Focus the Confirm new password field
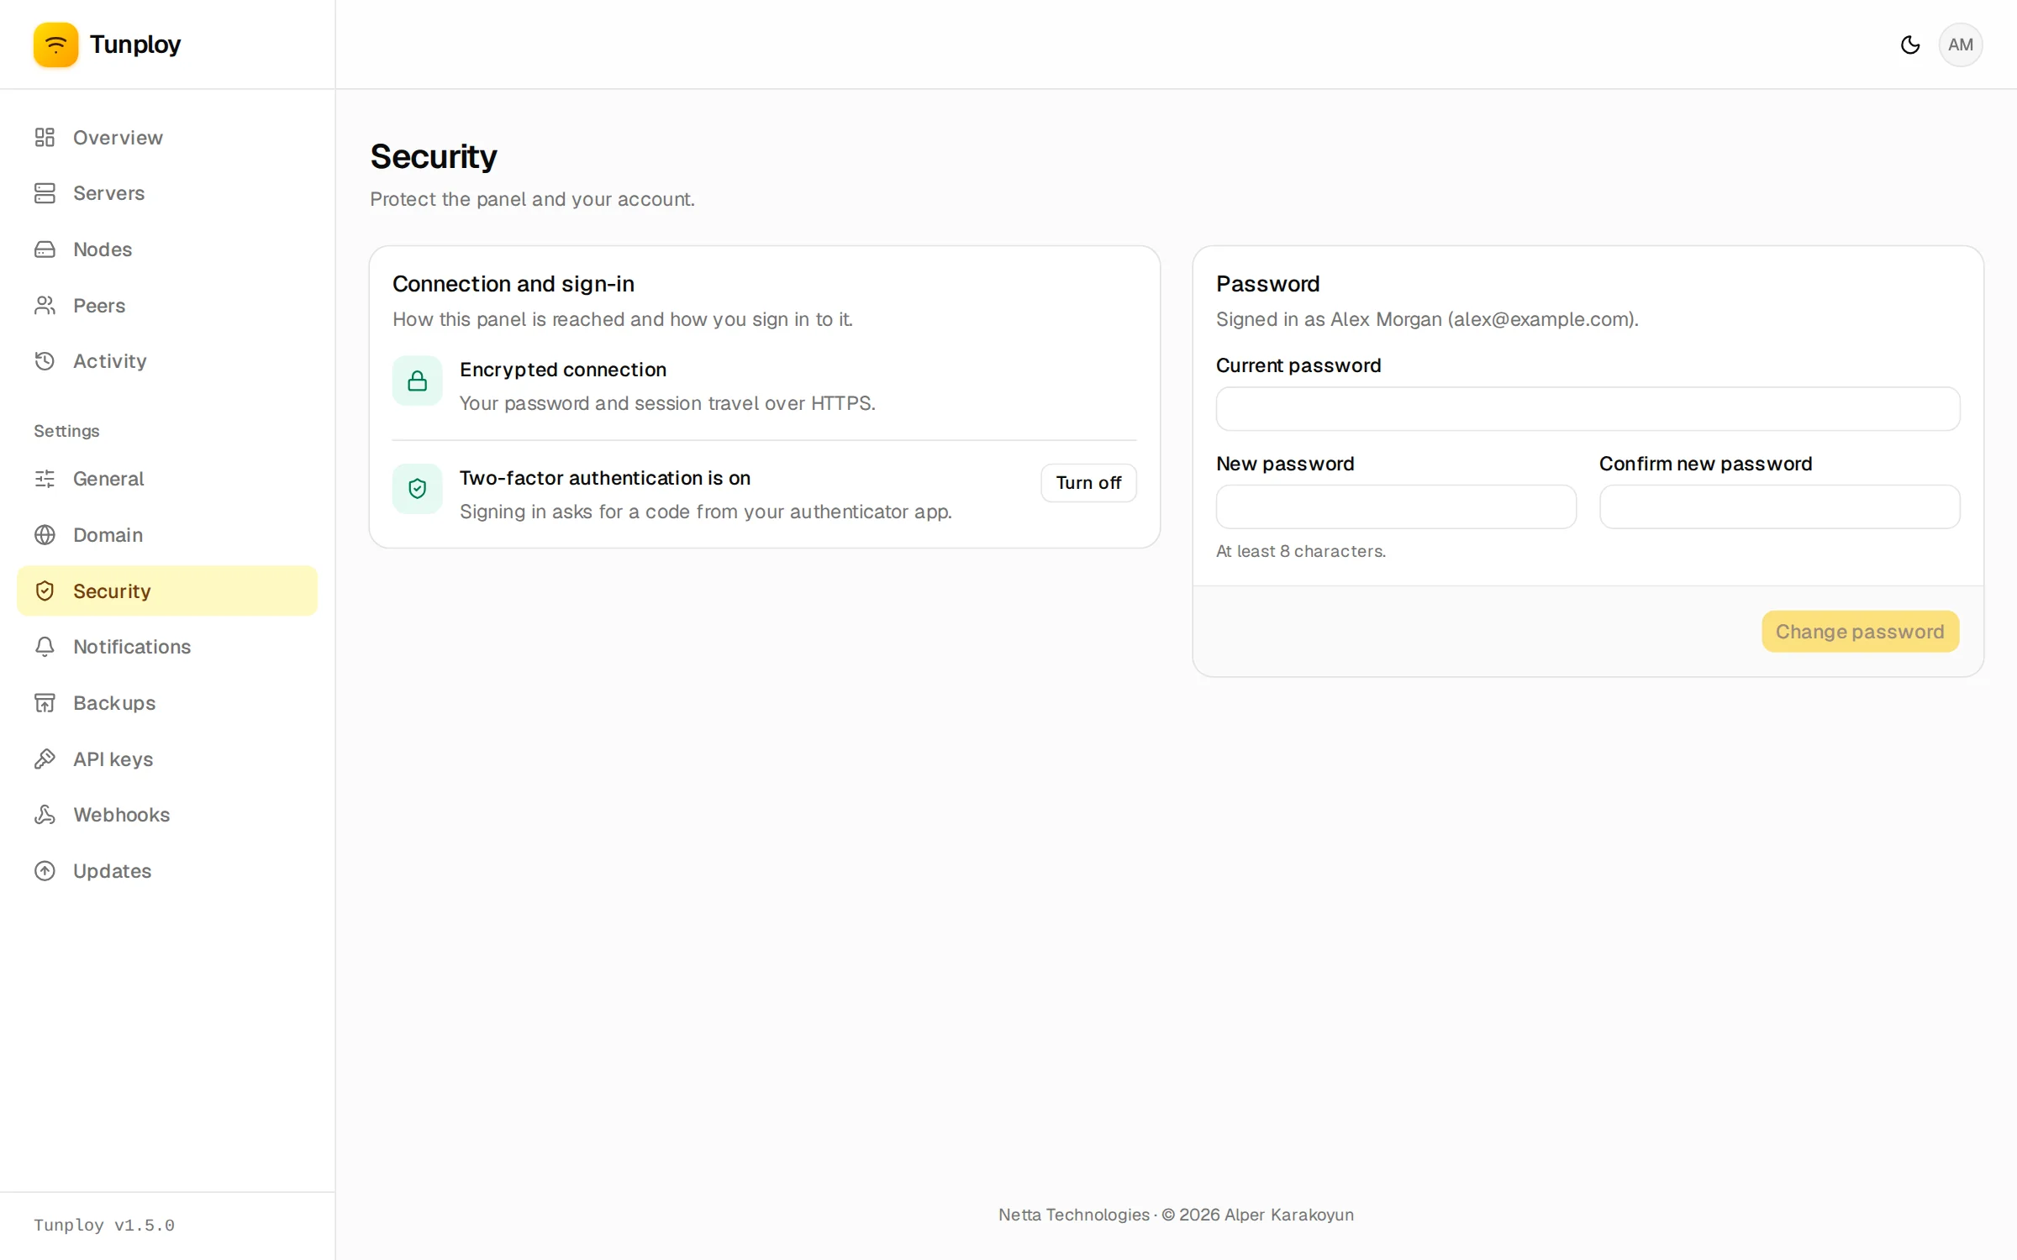The width and height of the screenshot is (2017, 1260). point(1779,507)
